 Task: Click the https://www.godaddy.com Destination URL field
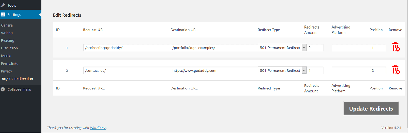pos(214,71)
